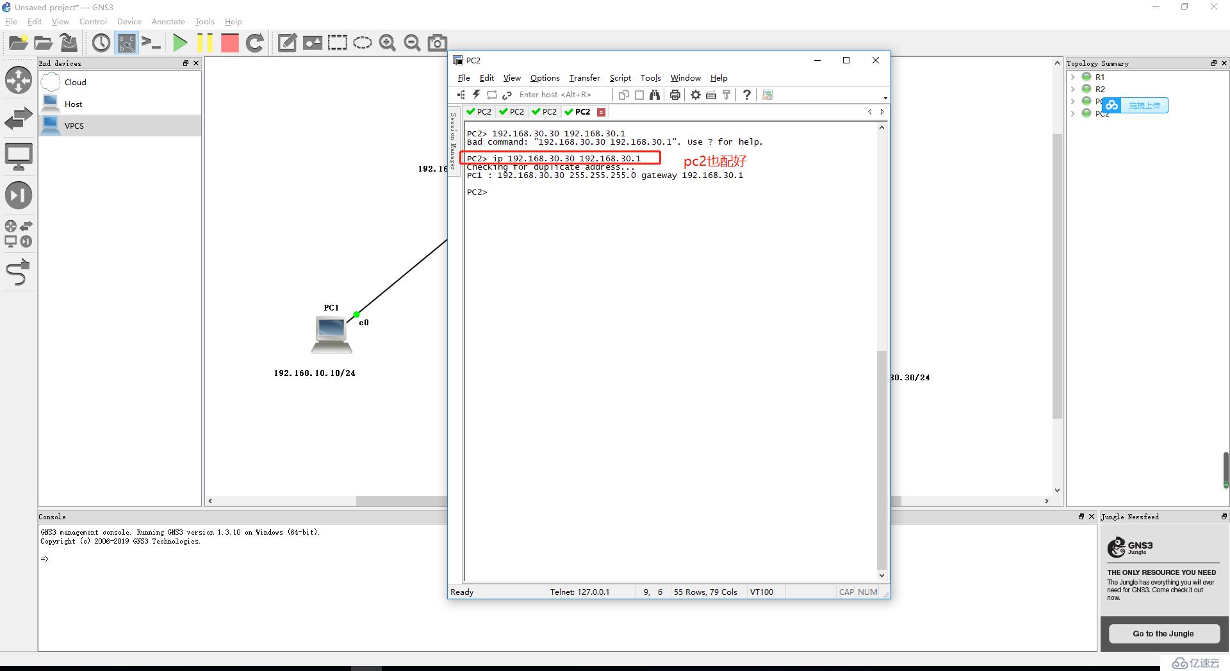Viewport: 1230px width, 671px height.
Task: Select Host in End devices list
Action: point(119,104)
